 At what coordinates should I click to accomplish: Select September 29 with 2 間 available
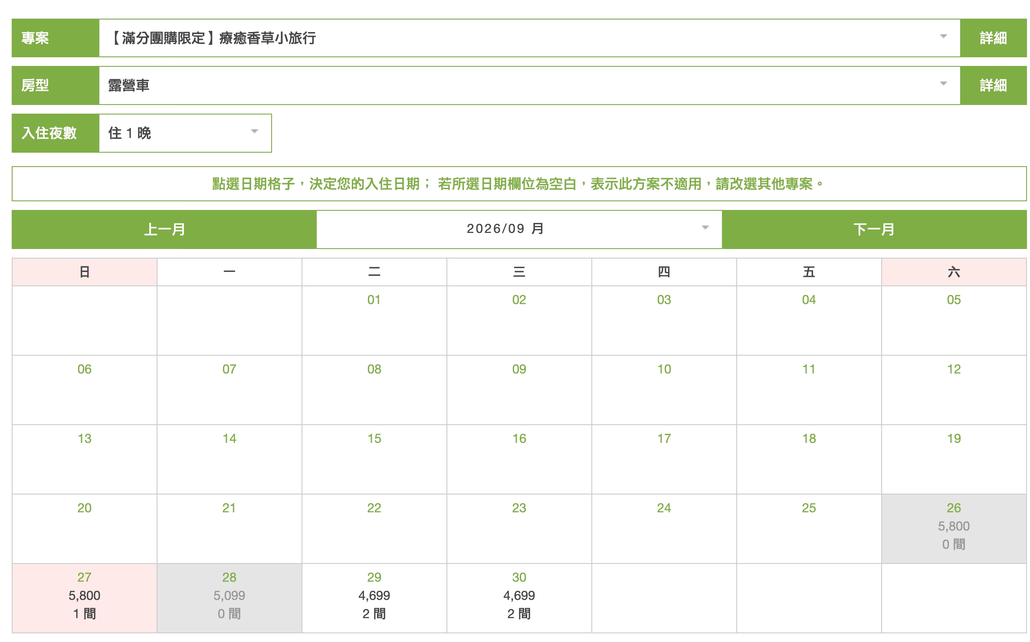coord(374,598)
